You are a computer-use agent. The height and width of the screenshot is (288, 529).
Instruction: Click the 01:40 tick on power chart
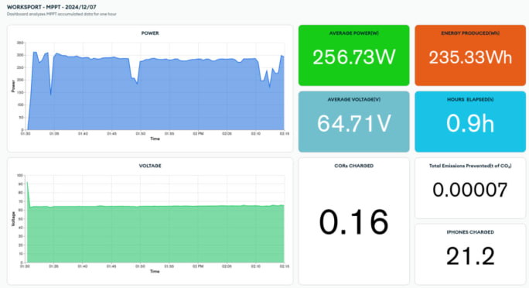click(x=83, y=134)
